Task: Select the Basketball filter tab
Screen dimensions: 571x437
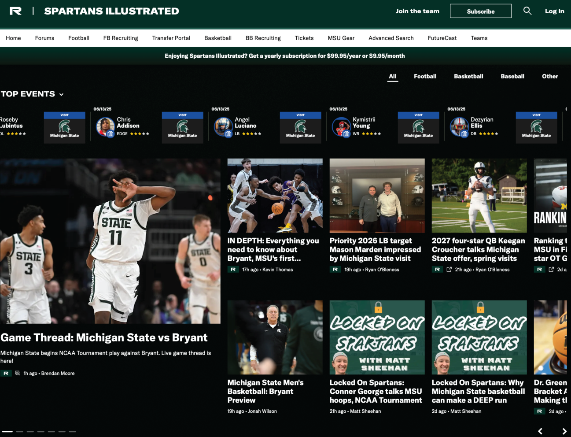Action: click(x=468, y=76)
